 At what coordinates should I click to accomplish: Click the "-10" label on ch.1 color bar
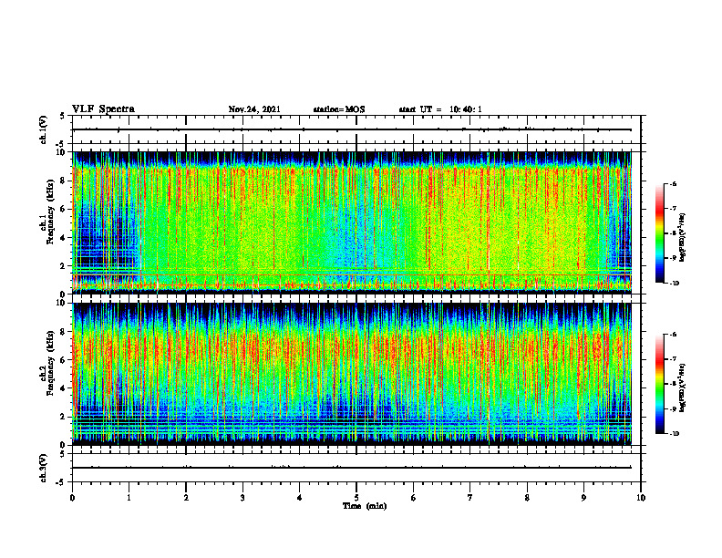(x=674, y=284)
